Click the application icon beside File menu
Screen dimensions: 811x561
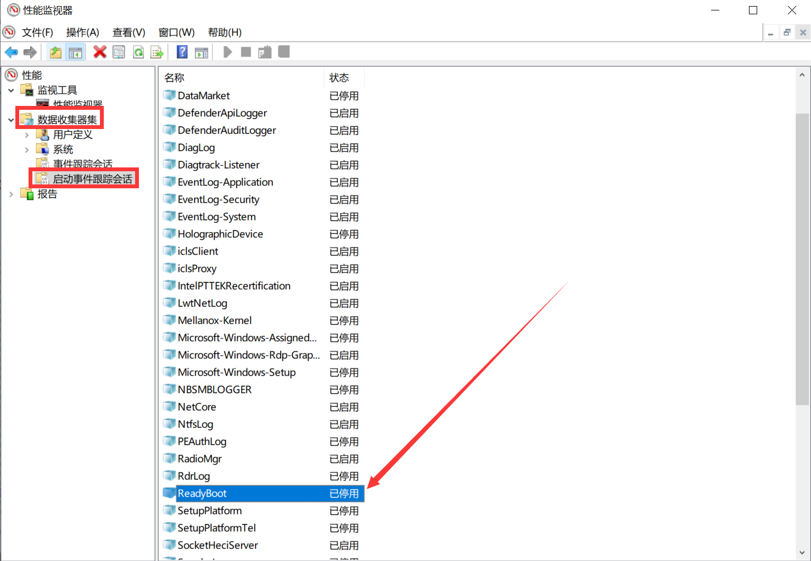tap(9, 32)
